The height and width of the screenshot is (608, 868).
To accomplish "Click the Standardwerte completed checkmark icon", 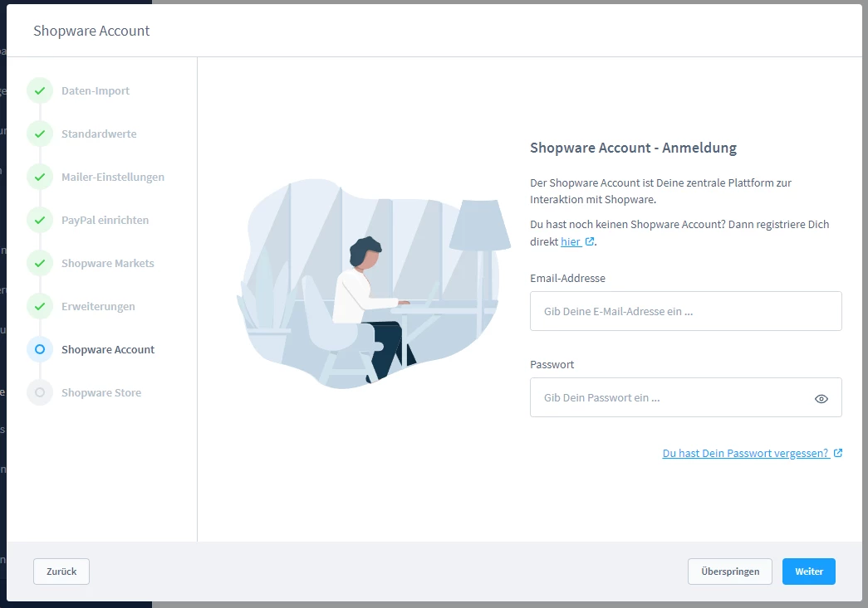I will [40, 134].
